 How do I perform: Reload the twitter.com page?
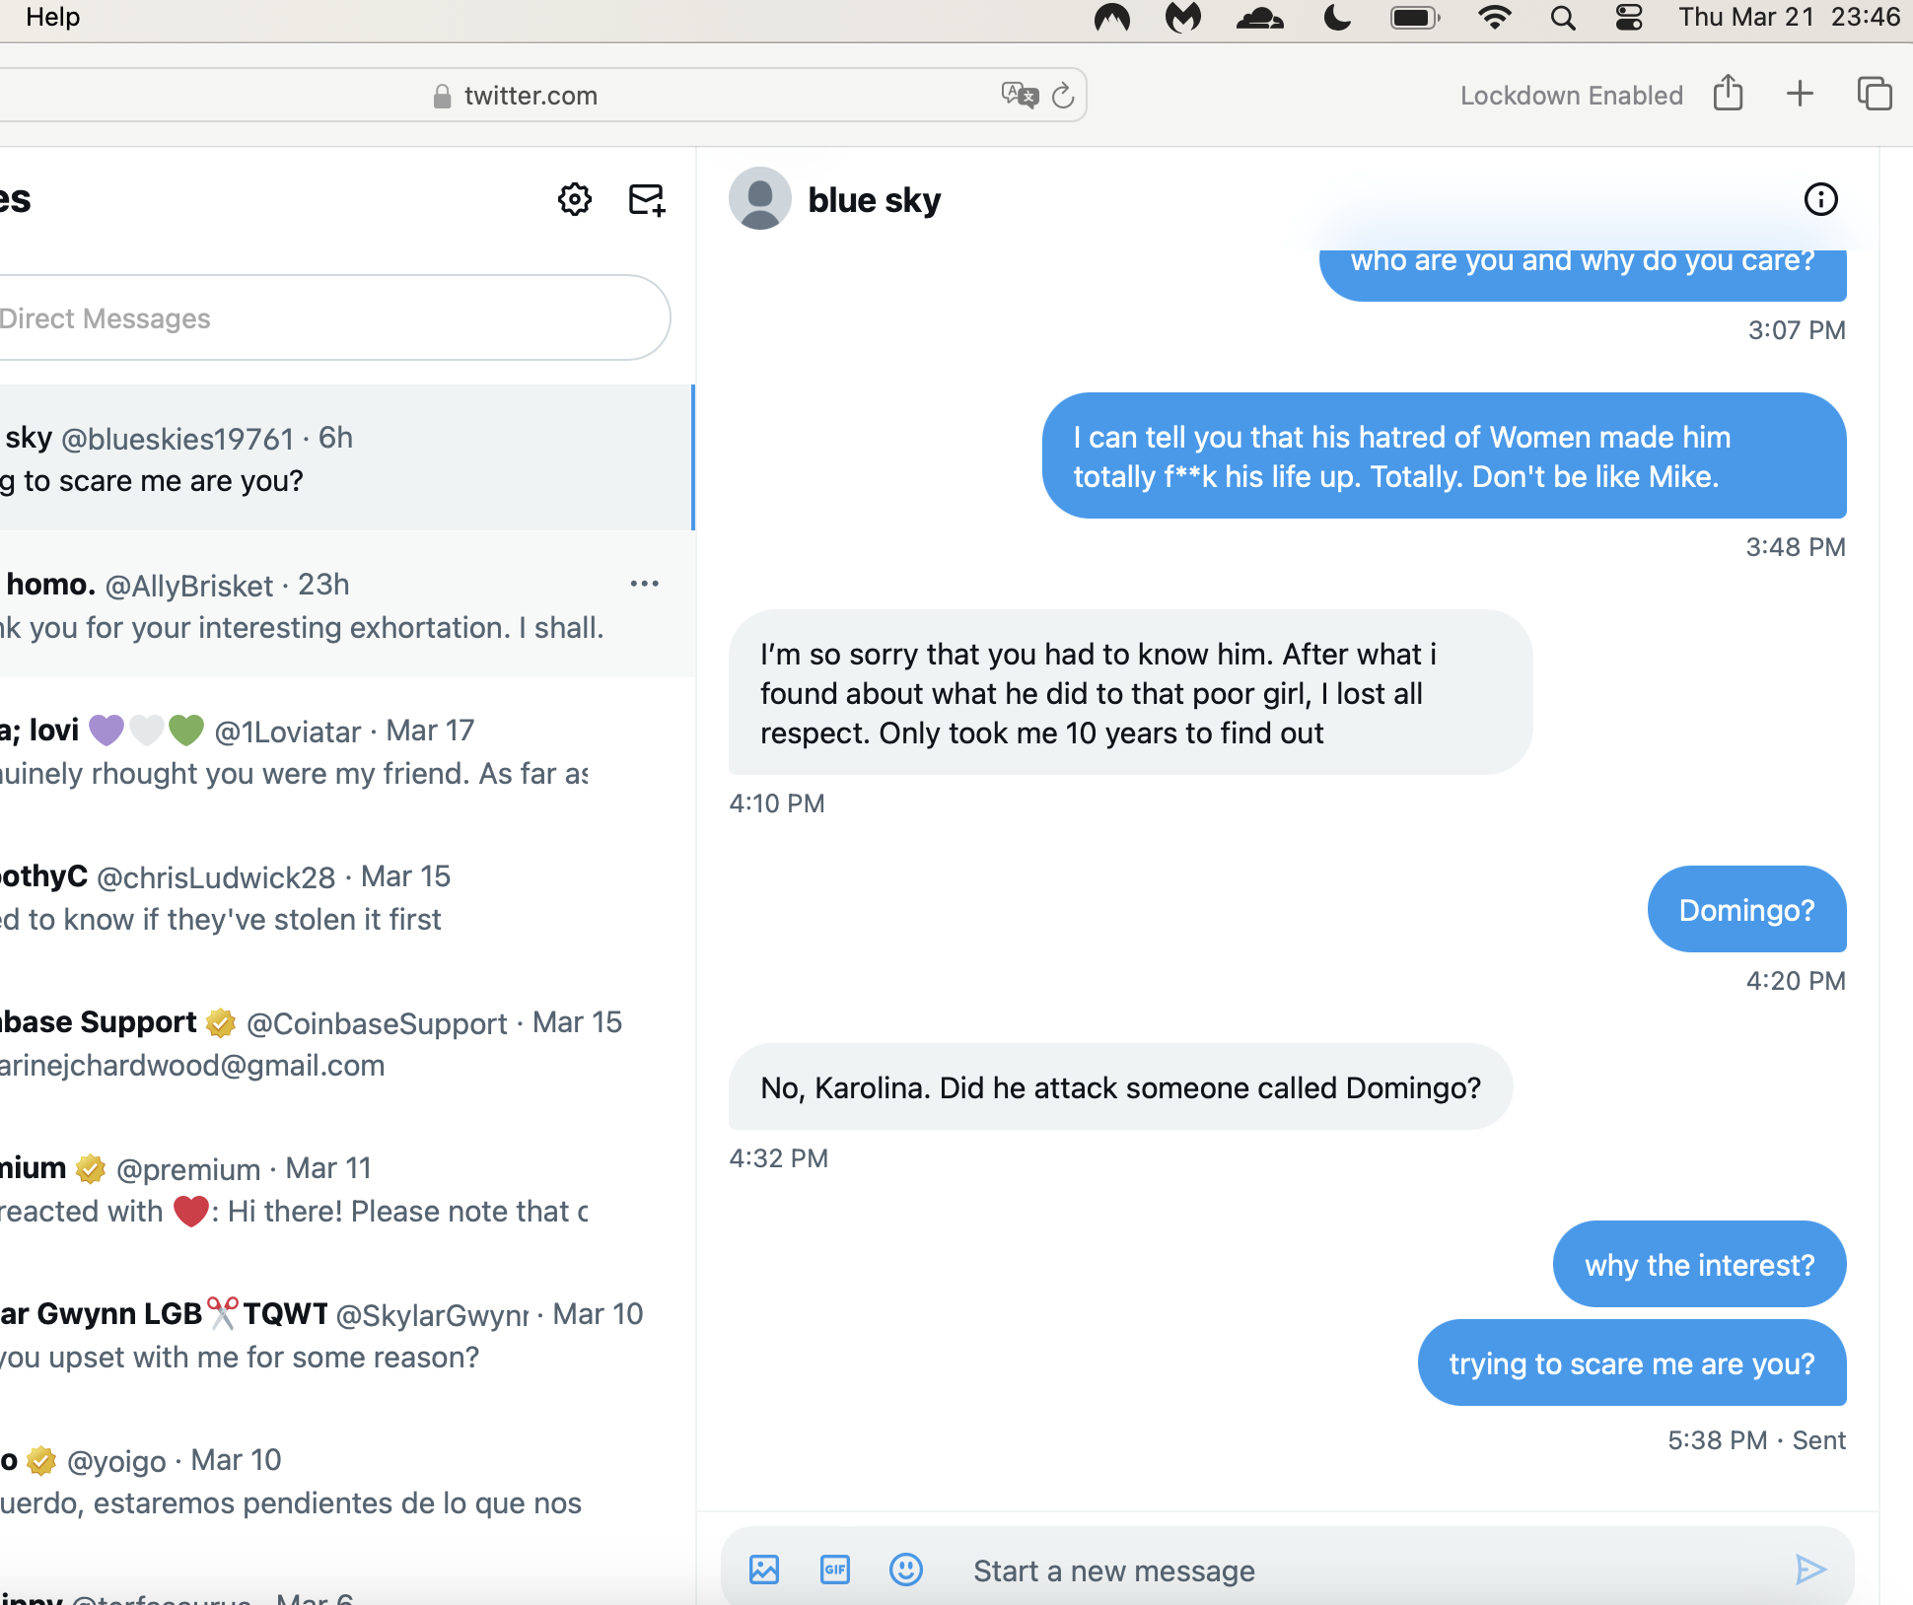[1063, 95]
